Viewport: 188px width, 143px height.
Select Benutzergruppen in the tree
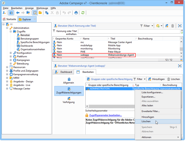coord(30,39)
